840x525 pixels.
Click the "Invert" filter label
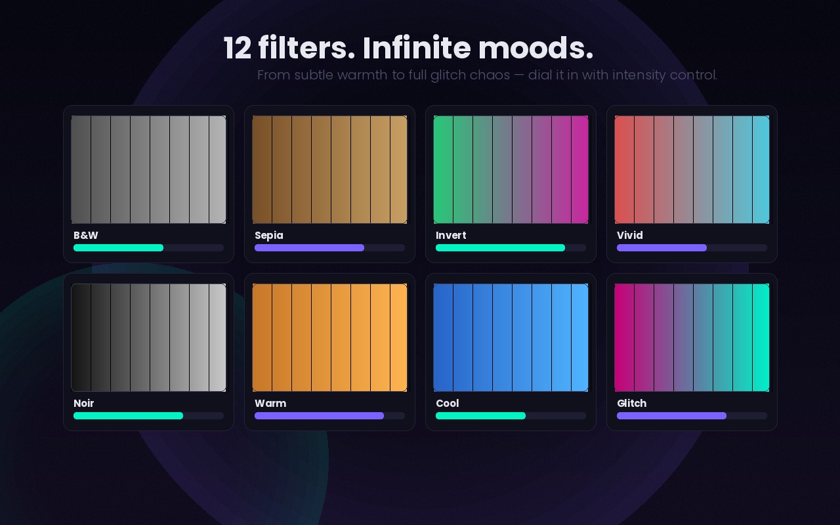click(451, 236)
